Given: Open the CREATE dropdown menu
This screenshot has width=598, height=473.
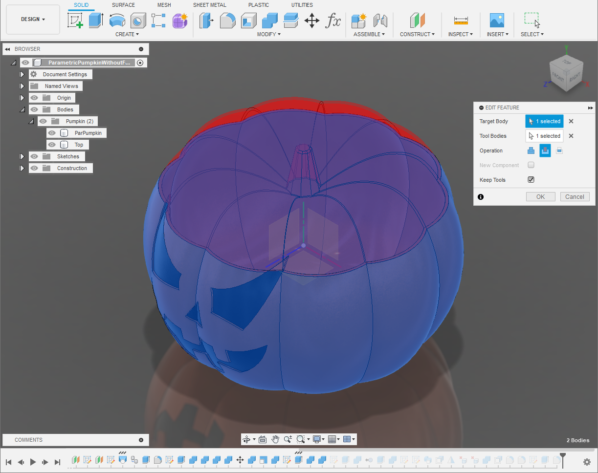Looking at the screenshot, I should pos(127,34).
